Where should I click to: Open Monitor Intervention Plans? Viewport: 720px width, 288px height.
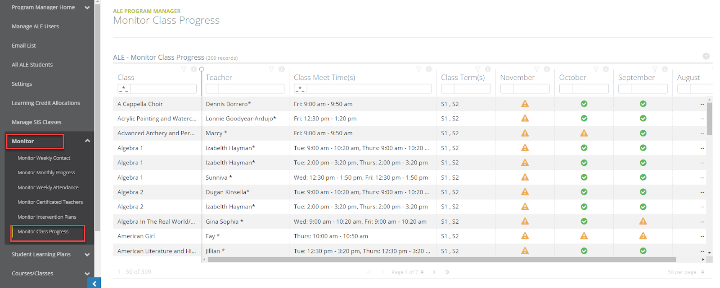coord(47,217)
